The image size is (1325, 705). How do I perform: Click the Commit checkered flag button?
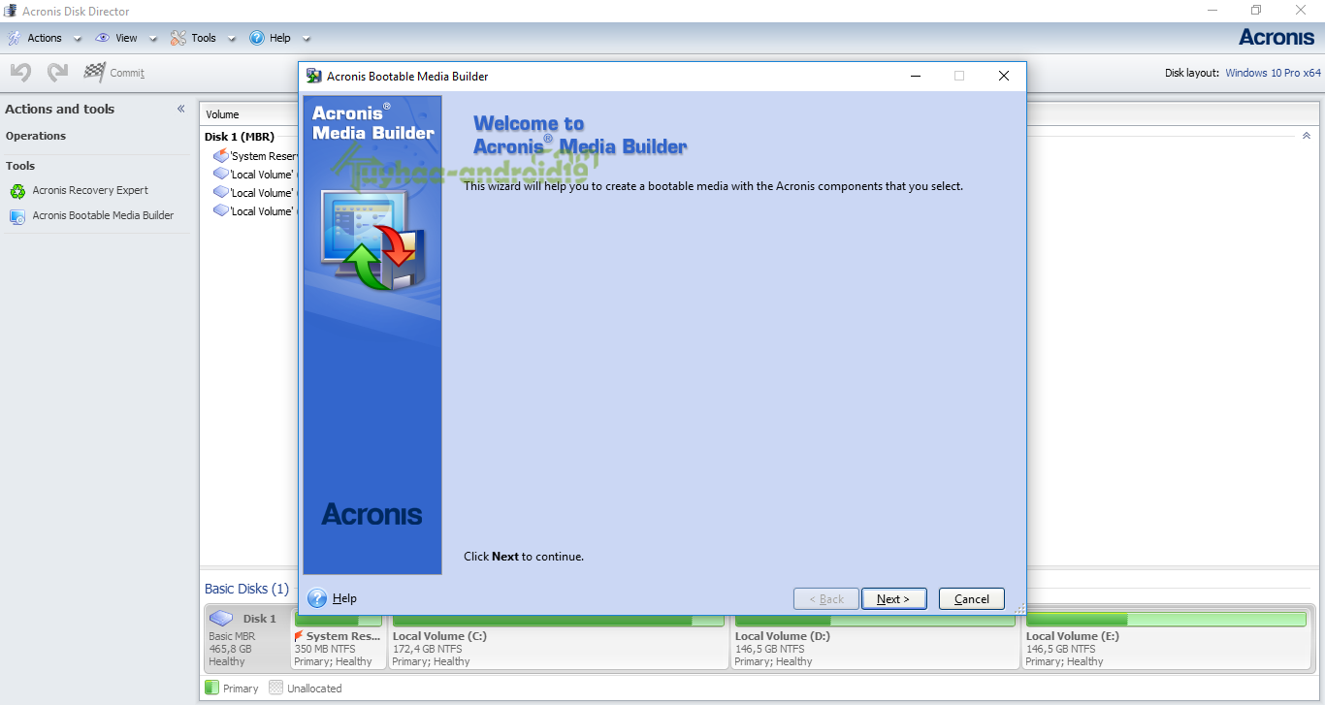[x=113, y=73]
